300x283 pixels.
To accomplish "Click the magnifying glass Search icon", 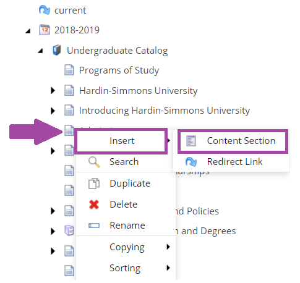I will [x=94, y=162].
